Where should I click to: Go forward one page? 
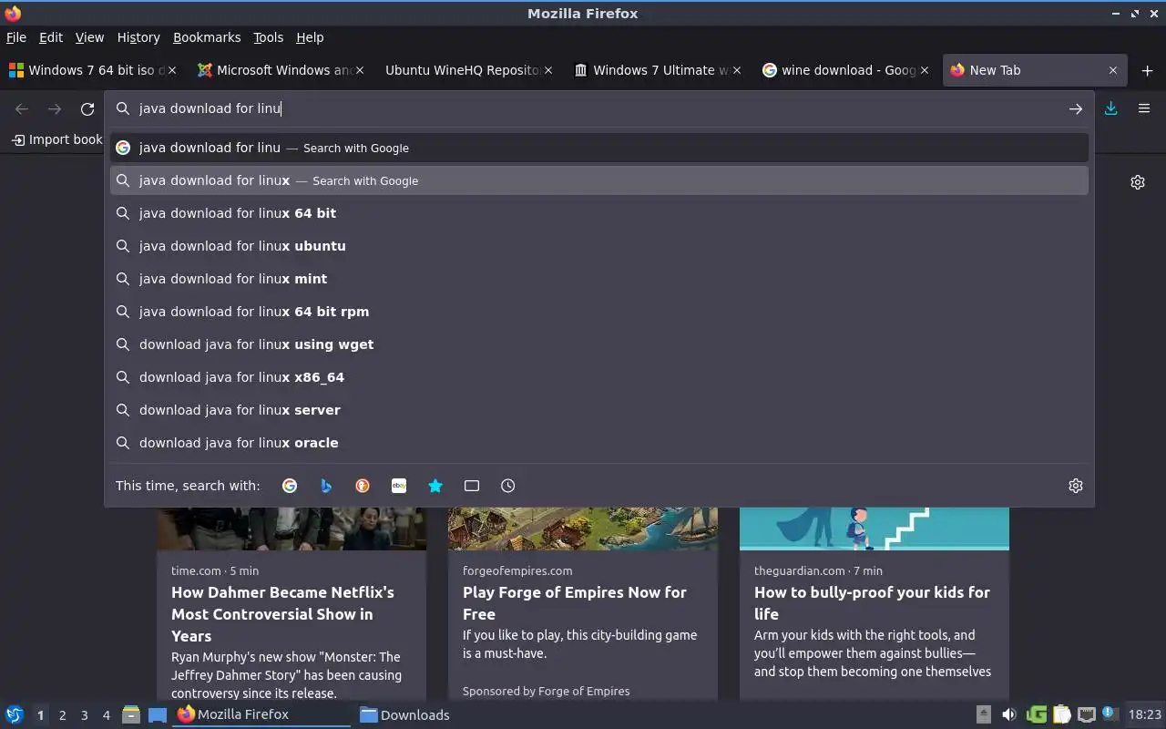coord(55,109)
